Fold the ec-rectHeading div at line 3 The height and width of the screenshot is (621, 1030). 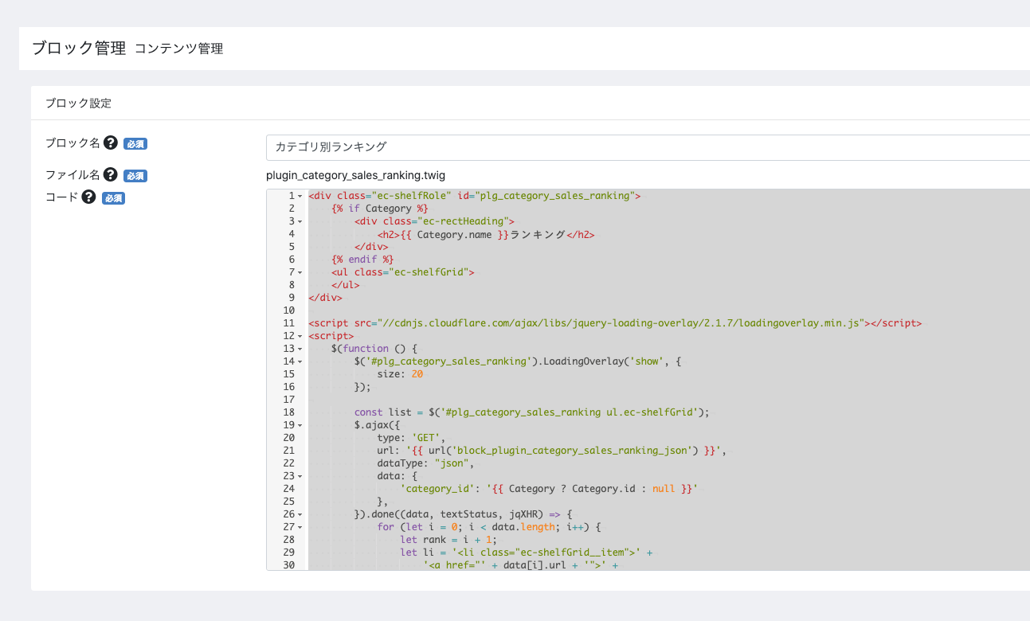click(300, 221)
